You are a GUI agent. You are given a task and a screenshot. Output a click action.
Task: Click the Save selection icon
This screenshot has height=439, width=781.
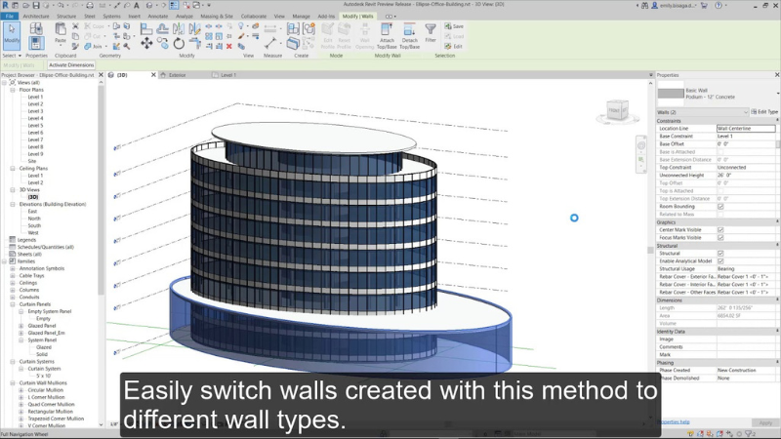click(454, 26)
